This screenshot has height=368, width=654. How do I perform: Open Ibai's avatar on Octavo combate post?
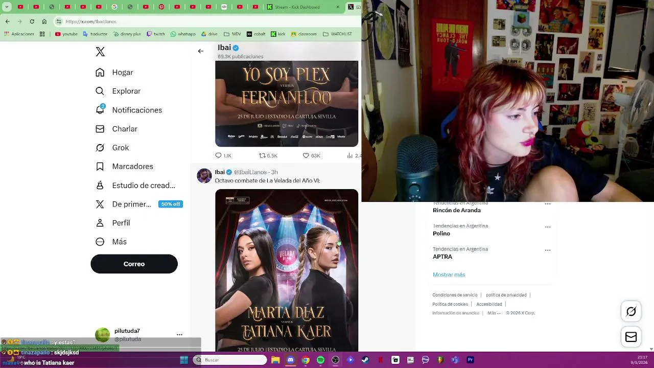point(204,175)
